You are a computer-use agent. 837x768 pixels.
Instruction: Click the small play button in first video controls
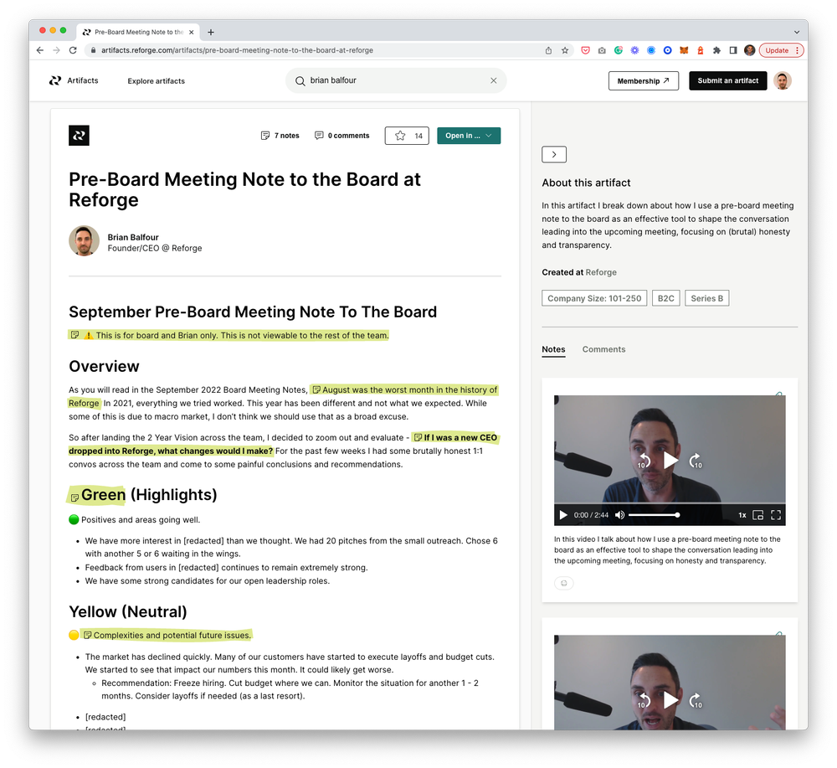pyautogui.click(x=562, y=515)
